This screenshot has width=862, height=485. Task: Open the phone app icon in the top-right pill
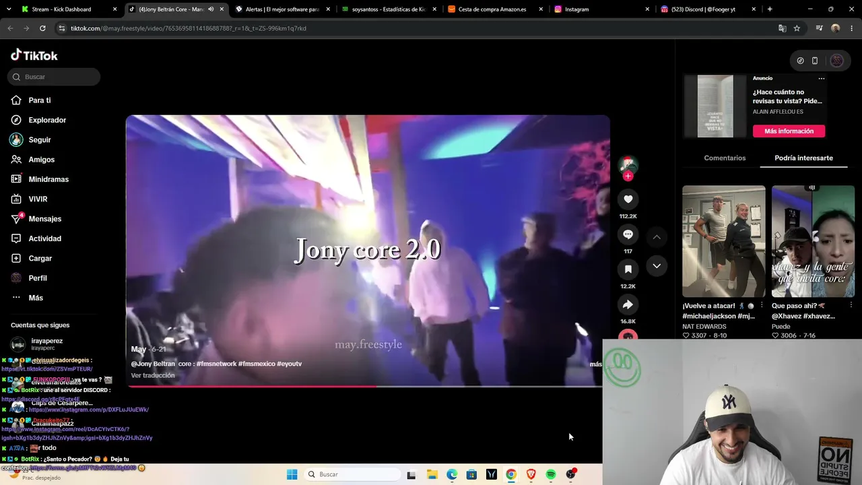[815, 61]
